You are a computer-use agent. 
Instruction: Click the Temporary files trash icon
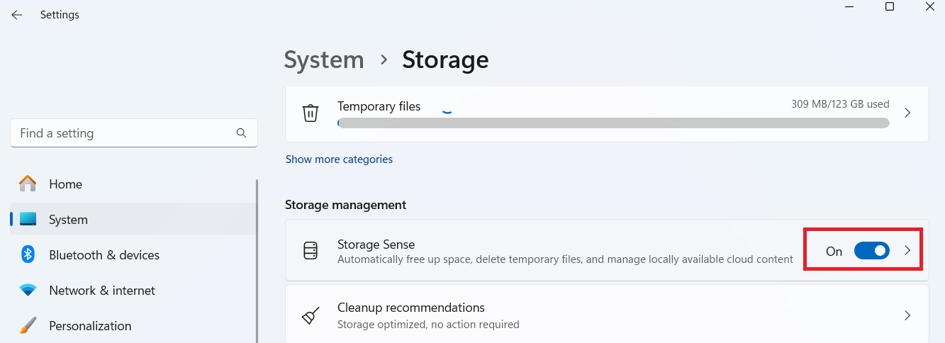coord(311,113)
